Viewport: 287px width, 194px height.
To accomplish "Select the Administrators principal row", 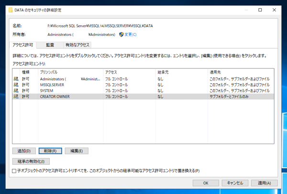I will coord(143,79).
